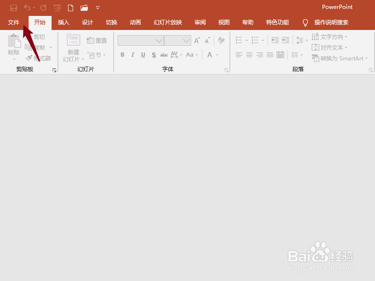Click the 重置 (Reset) button

coord(97,40)
